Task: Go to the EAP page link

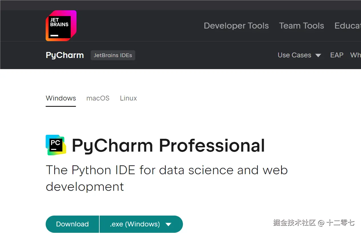Action: pyautogui.click(x=336, y=55)
